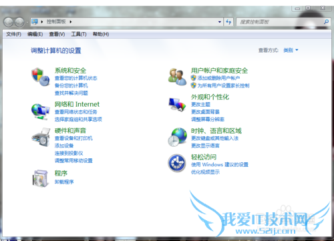Click 调整常用移动设置 link
334x241 pixels.
[73, 161]
